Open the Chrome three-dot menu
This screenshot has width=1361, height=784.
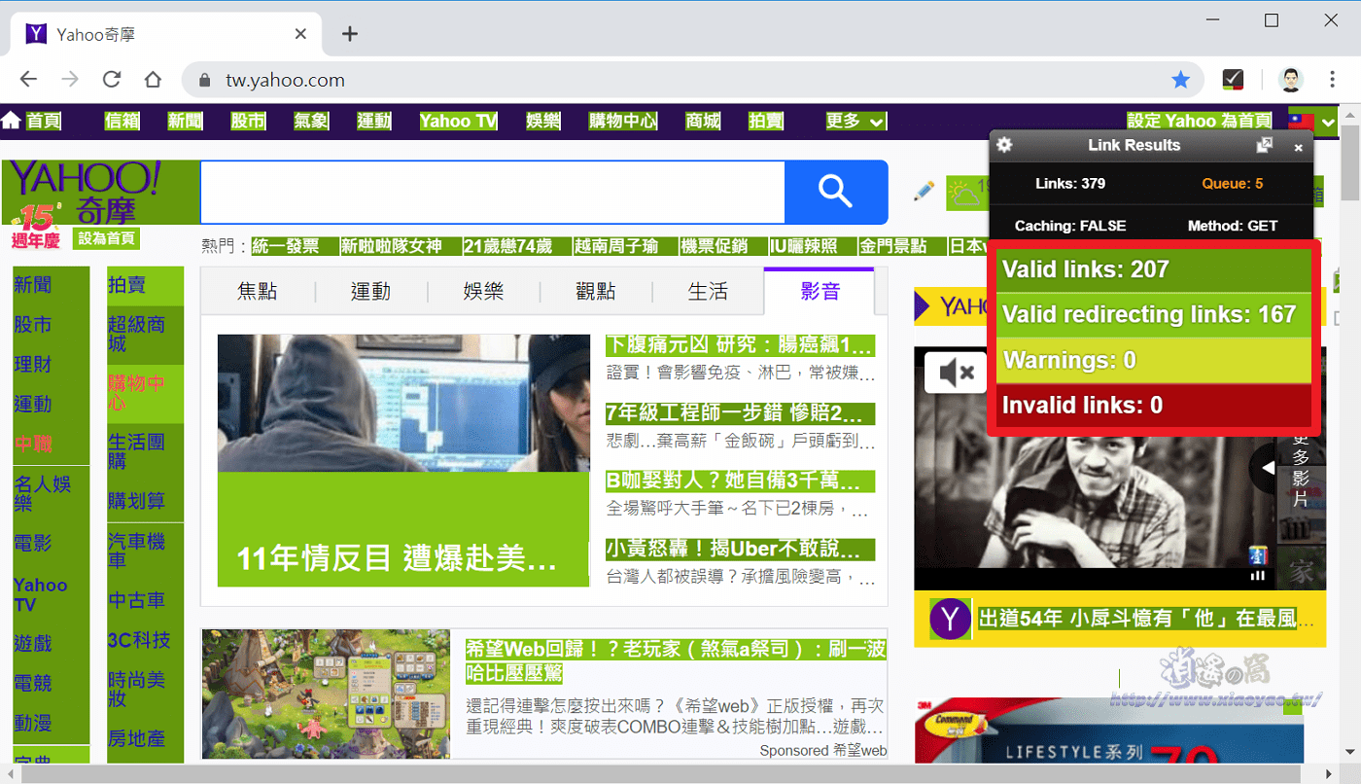(1333, 80)
